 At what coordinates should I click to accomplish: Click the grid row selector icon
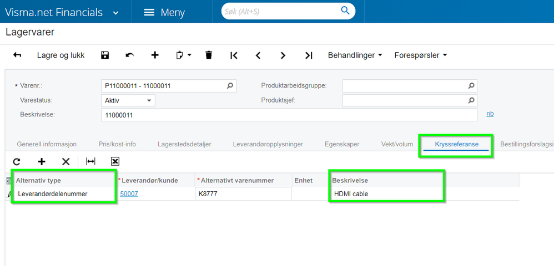coord(8,181)
